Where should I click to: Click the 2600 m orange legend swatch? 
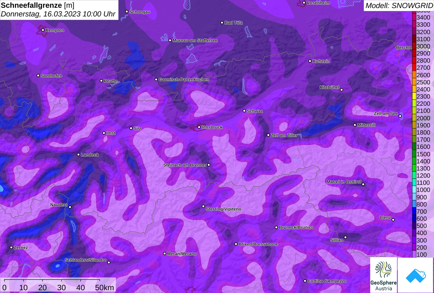(414, 75)
